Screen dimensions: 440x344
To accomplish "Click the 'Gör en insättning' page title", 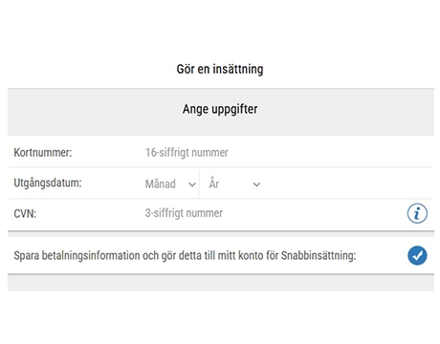I will click(220, 69).
